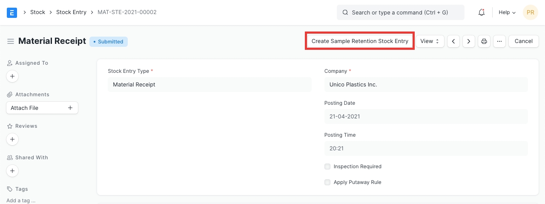Cancel the submitted stock entry

click(523, 41)
